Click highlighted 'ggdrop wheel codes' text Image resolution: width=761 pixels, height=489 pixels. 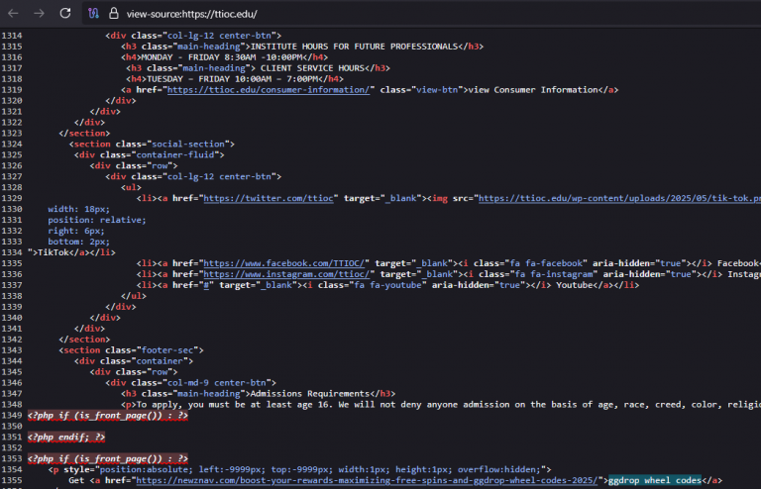tap(654, 480)
